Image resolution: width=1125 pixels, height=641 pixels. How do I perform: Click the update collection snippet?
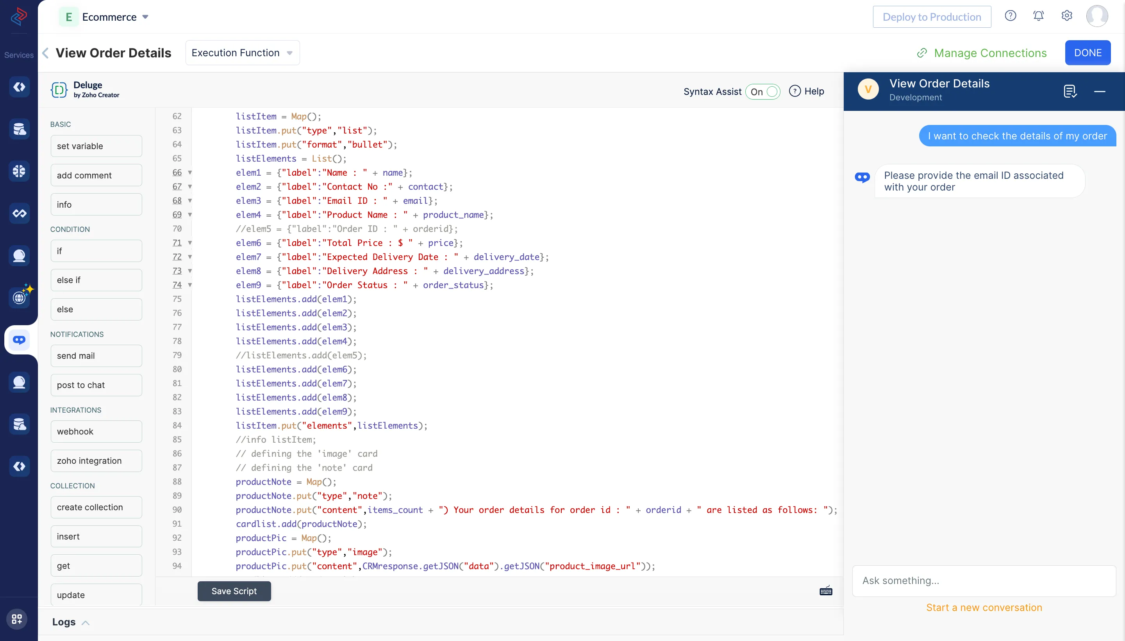click(x=96, y=595)
